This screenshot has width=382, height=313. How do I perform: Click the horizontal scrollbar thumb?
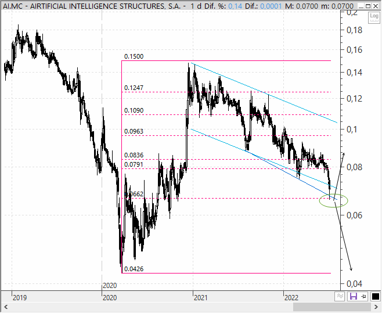pyautogui.click(x=332, y=307)
